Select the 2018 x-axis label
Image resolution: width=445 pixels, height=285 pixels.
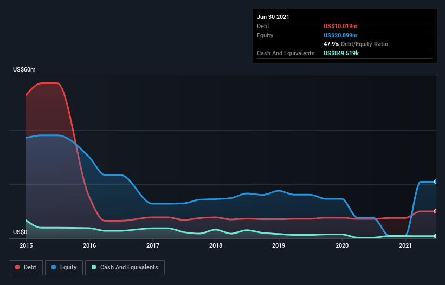point(216,245)
